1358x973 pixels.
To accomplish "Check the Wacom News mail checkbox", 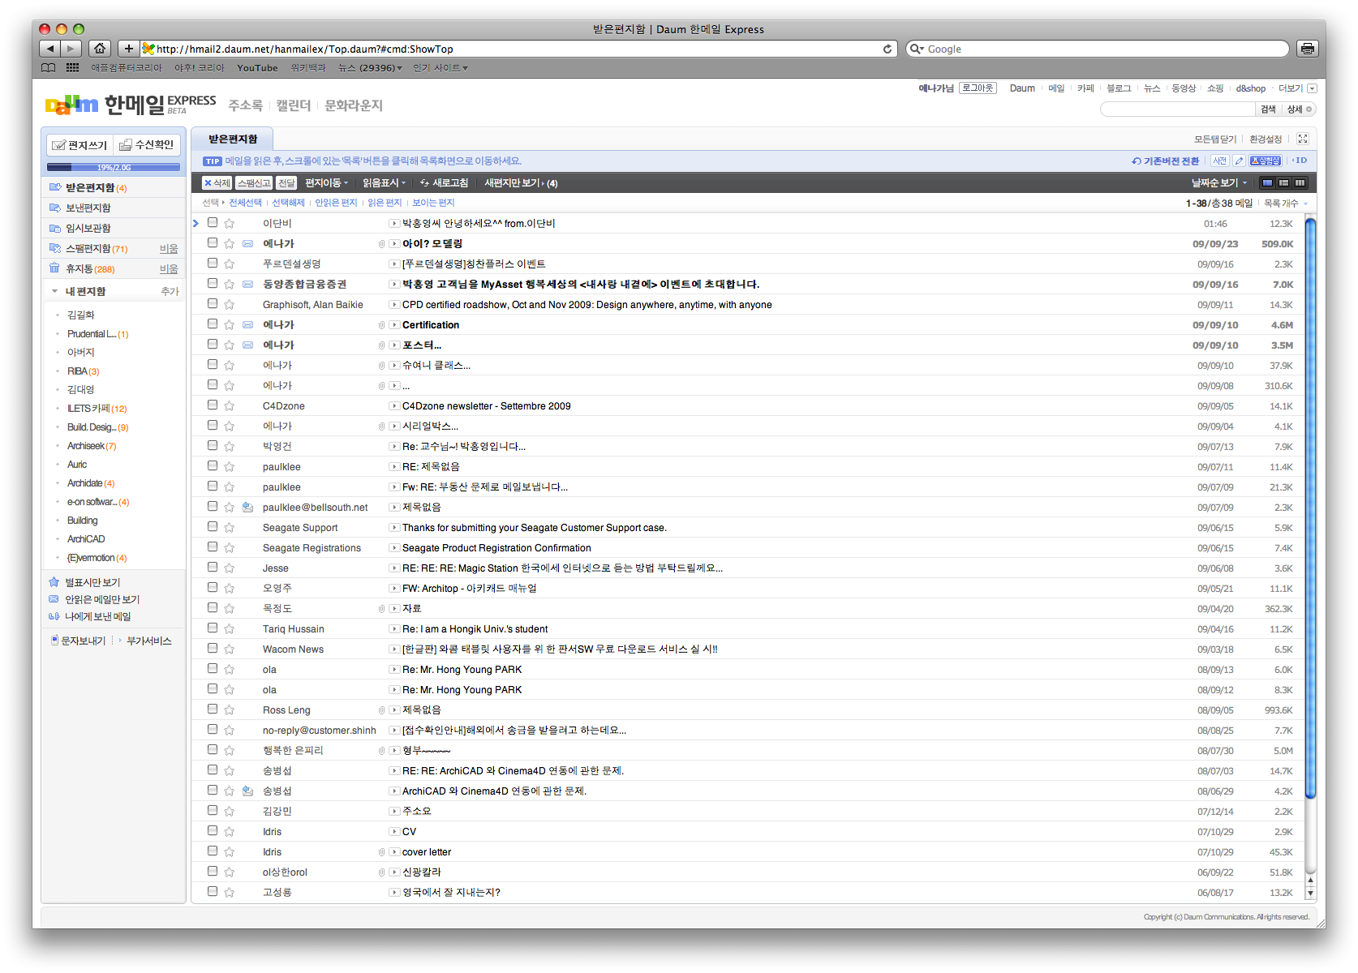I will point(213,648).
